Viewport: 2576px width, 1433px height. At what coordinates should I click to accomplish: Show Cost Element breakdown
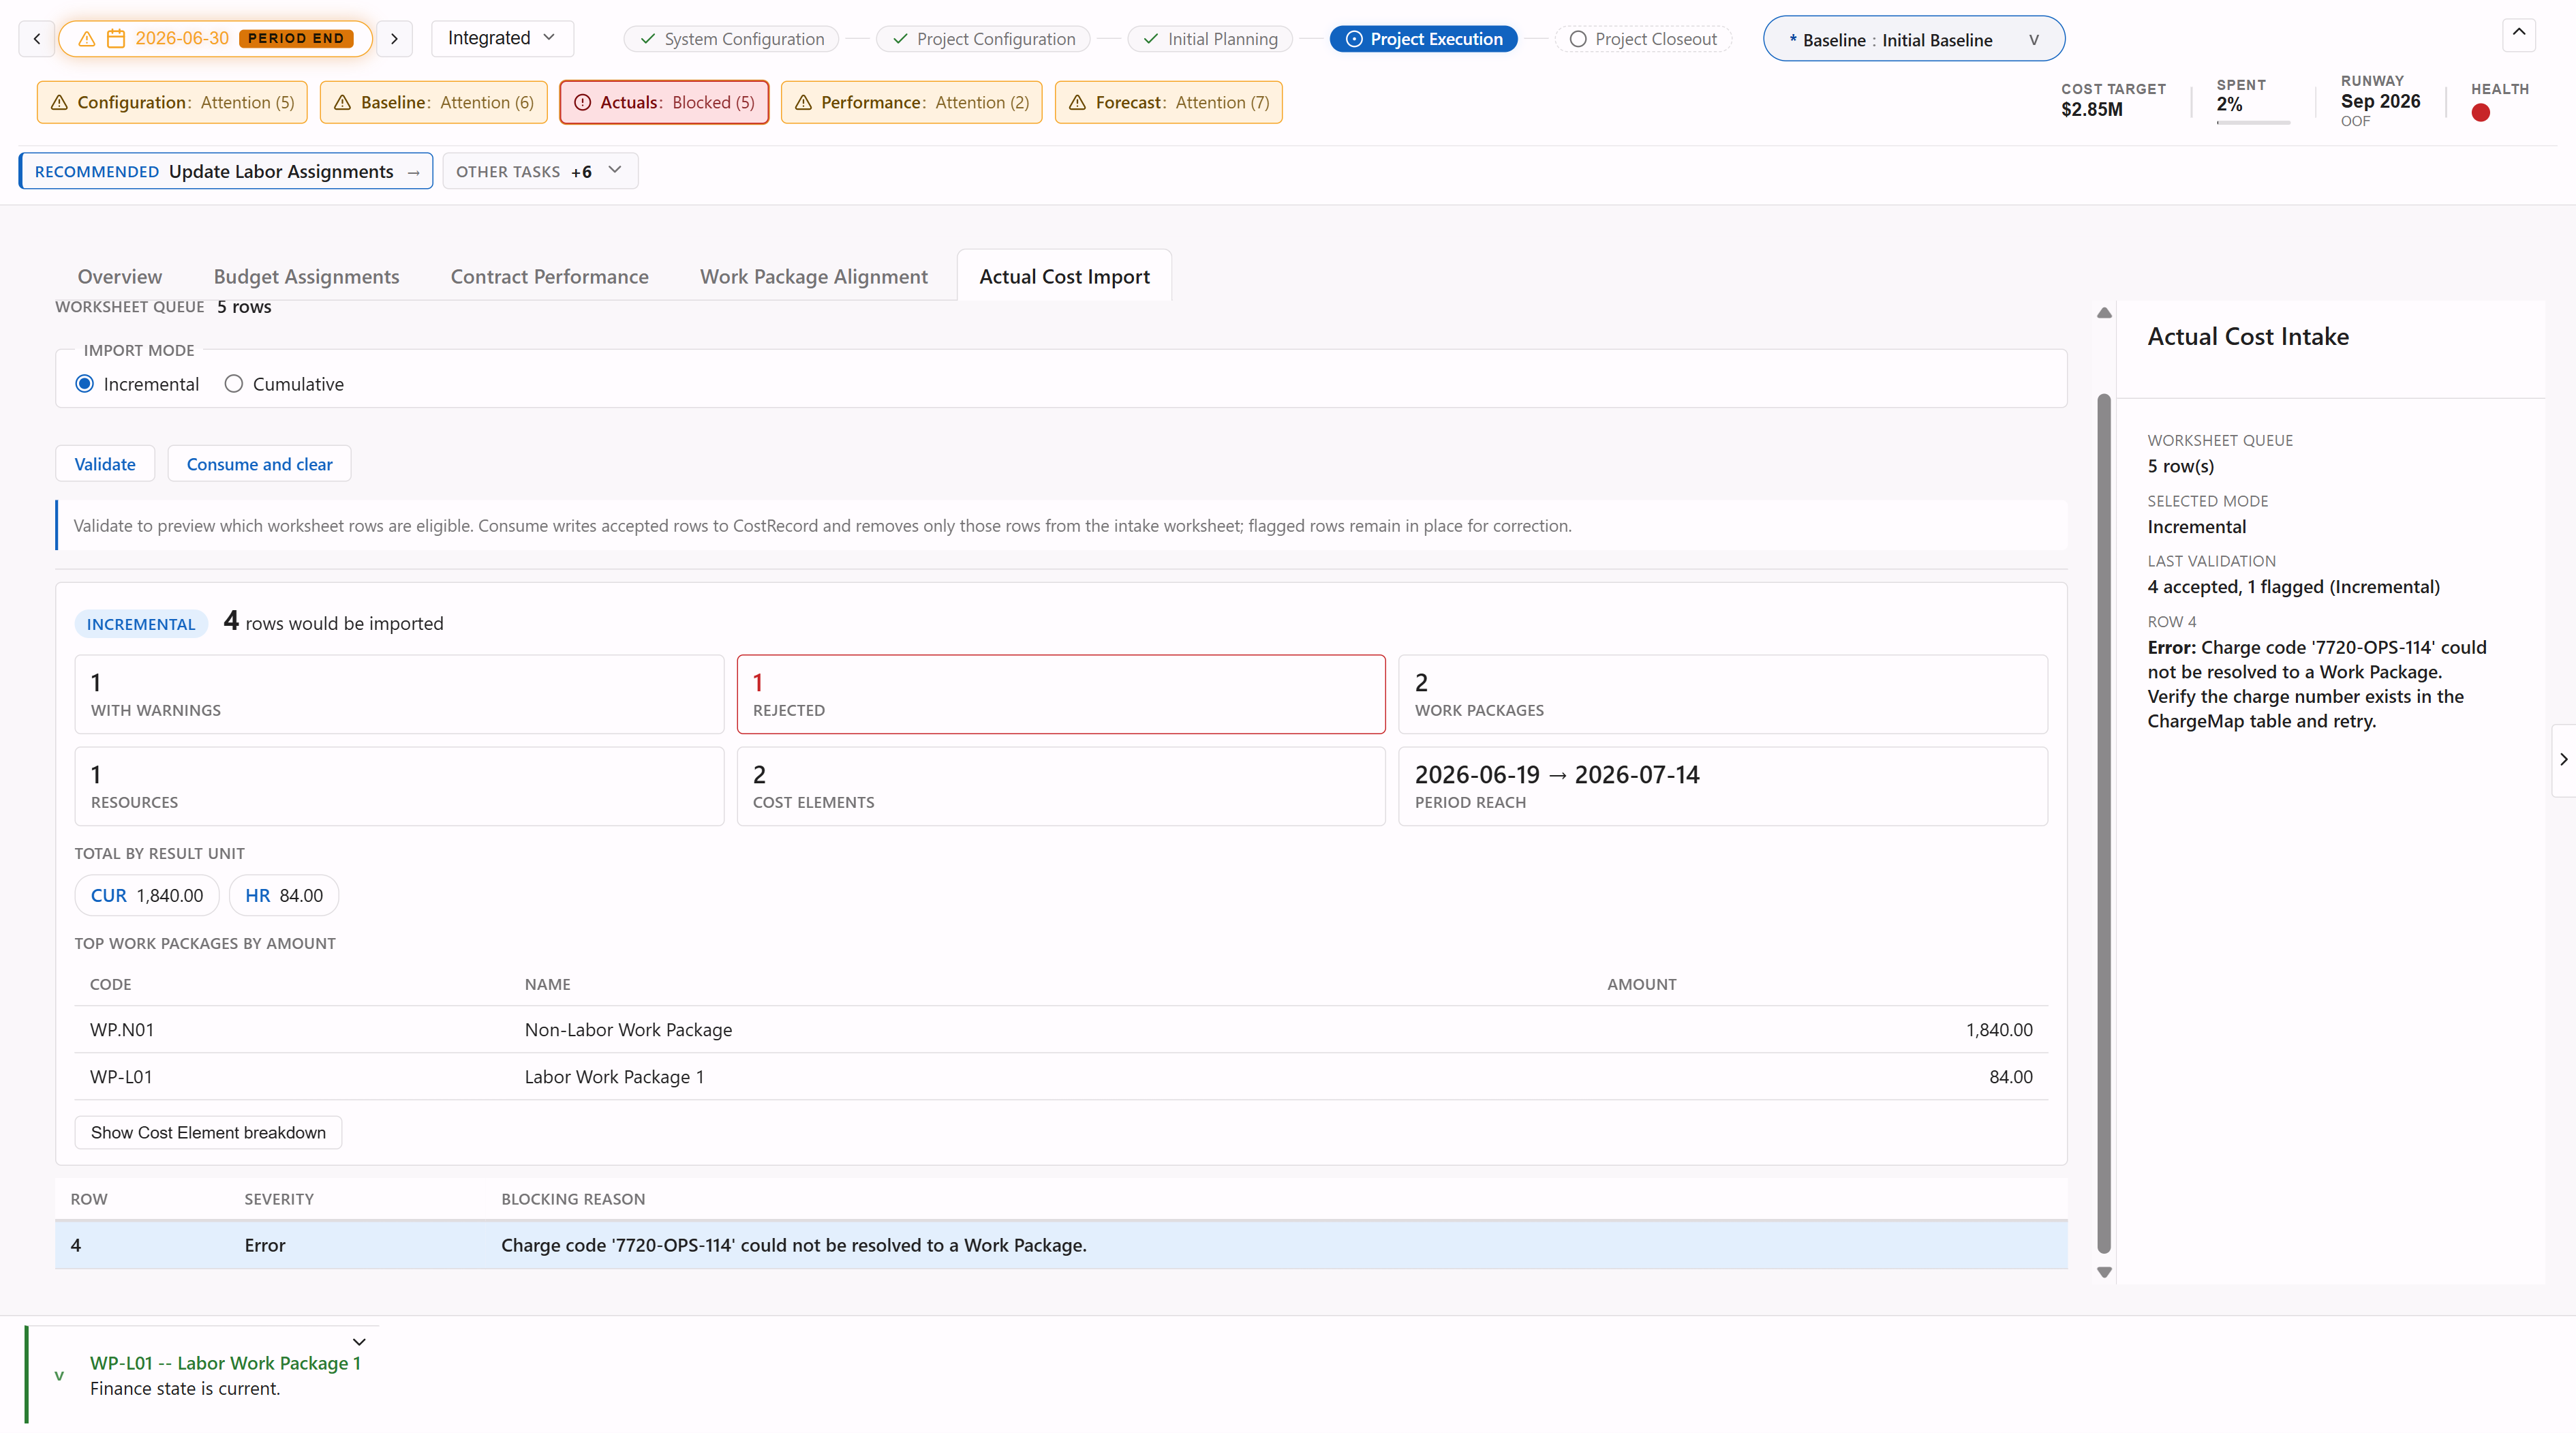(208, 1133)
